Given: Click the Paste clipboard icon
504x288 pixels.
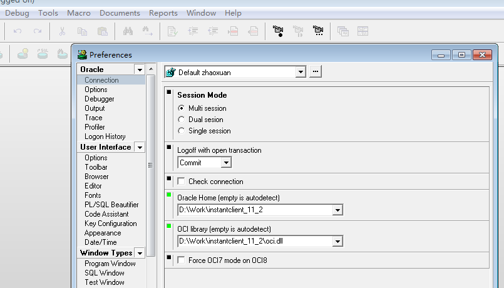Looking at the screenshot, I should click(x=103, y=31).
